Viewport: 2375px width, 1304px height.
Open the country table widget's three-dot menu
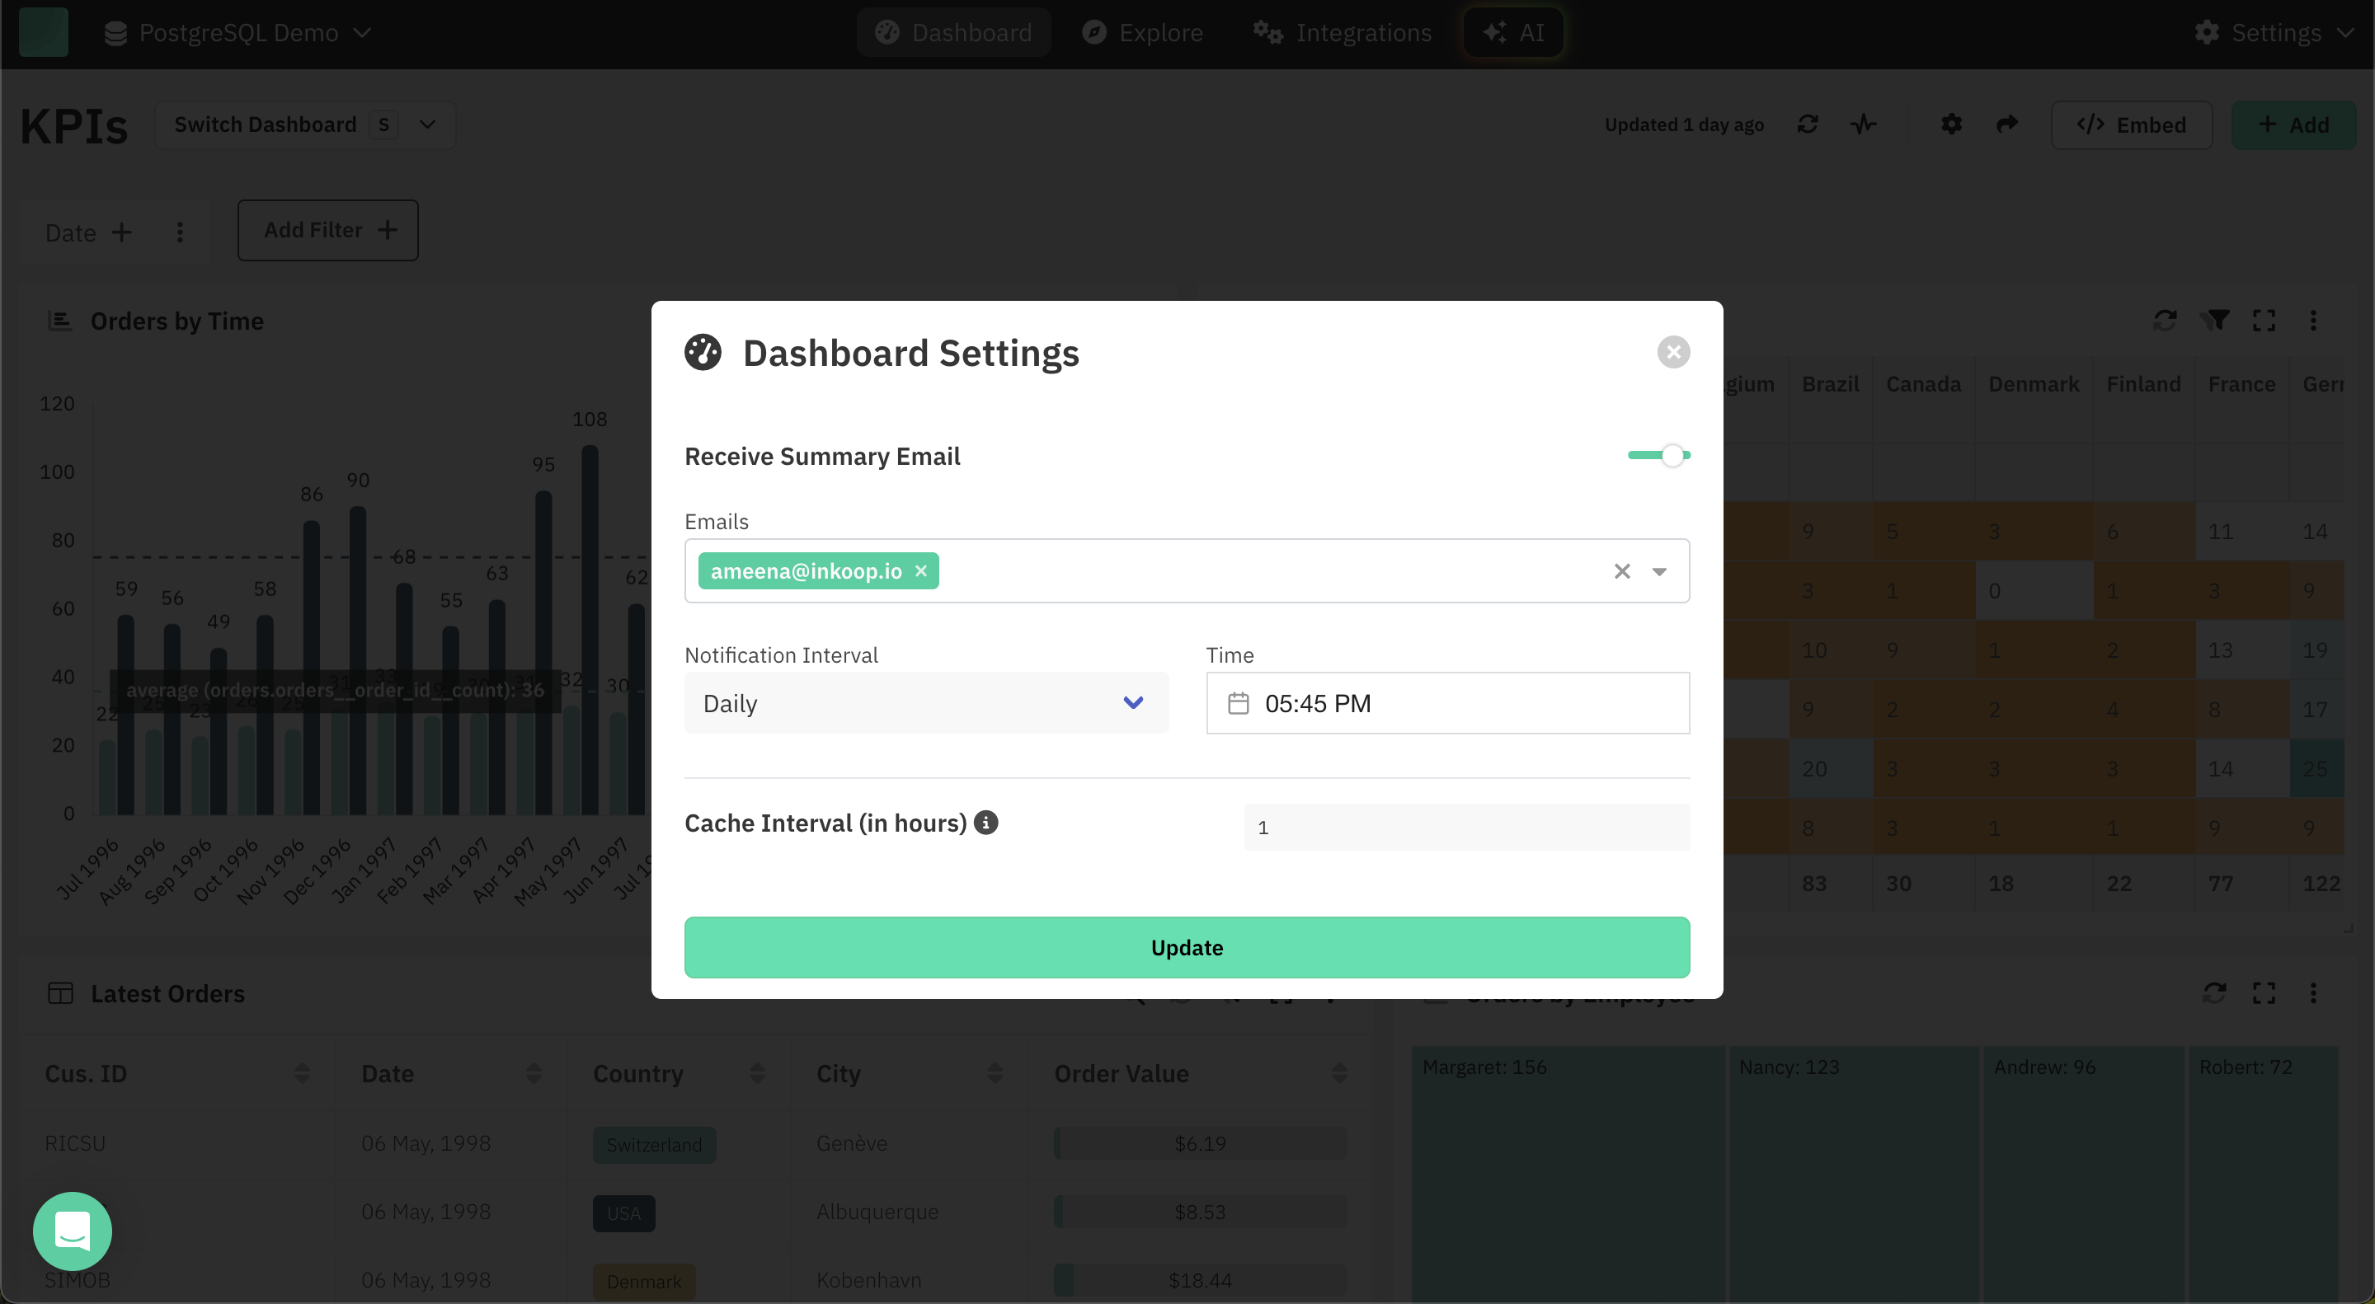click(2313, 321)
